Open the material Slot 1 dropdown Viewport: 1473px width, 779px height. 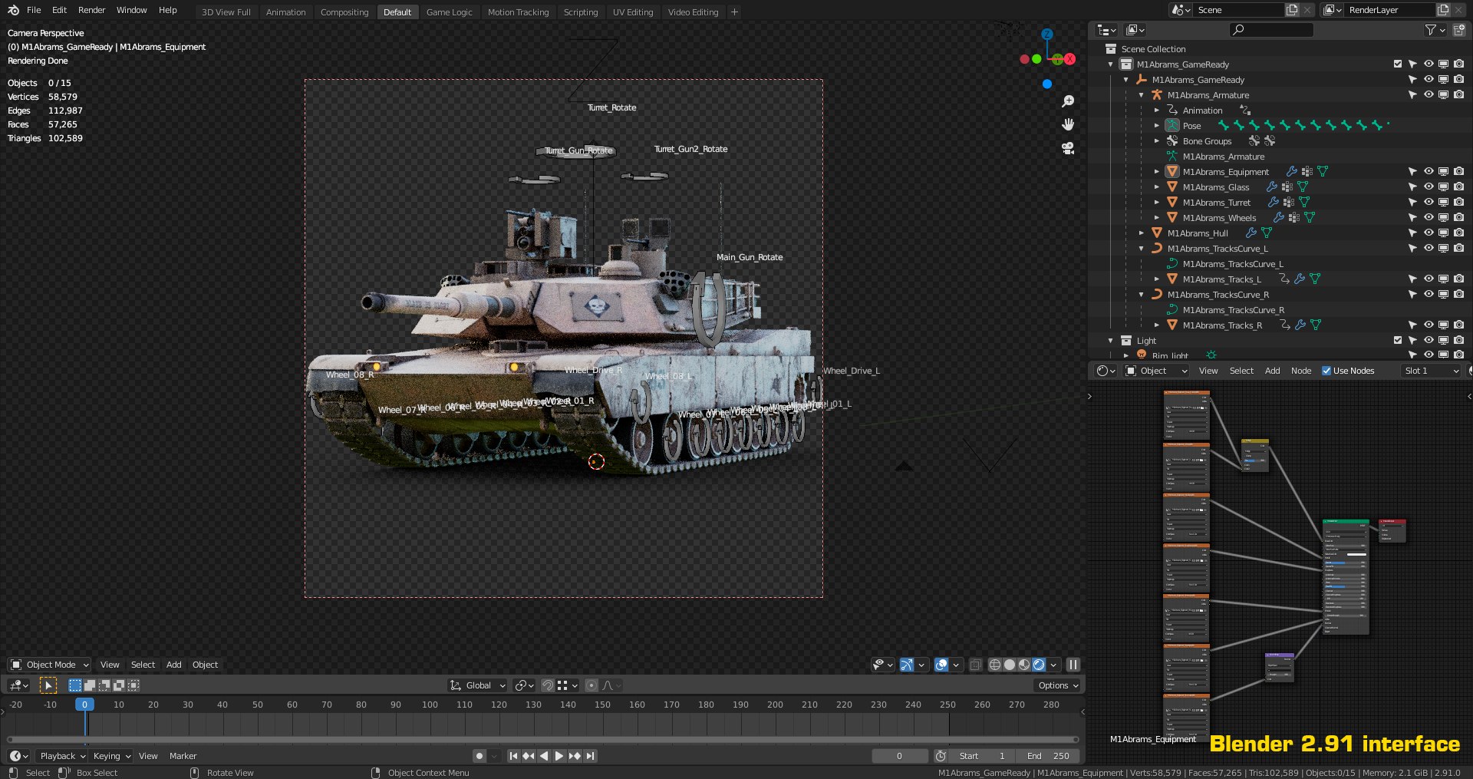point(1431,371)
